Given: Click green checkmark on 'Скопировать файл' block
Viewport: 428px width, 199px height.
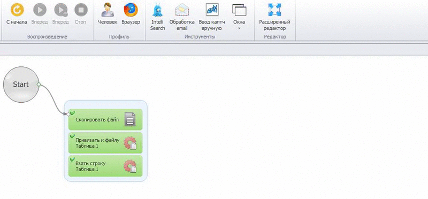Looking at the screenshot, I should (x=72, y=112).
